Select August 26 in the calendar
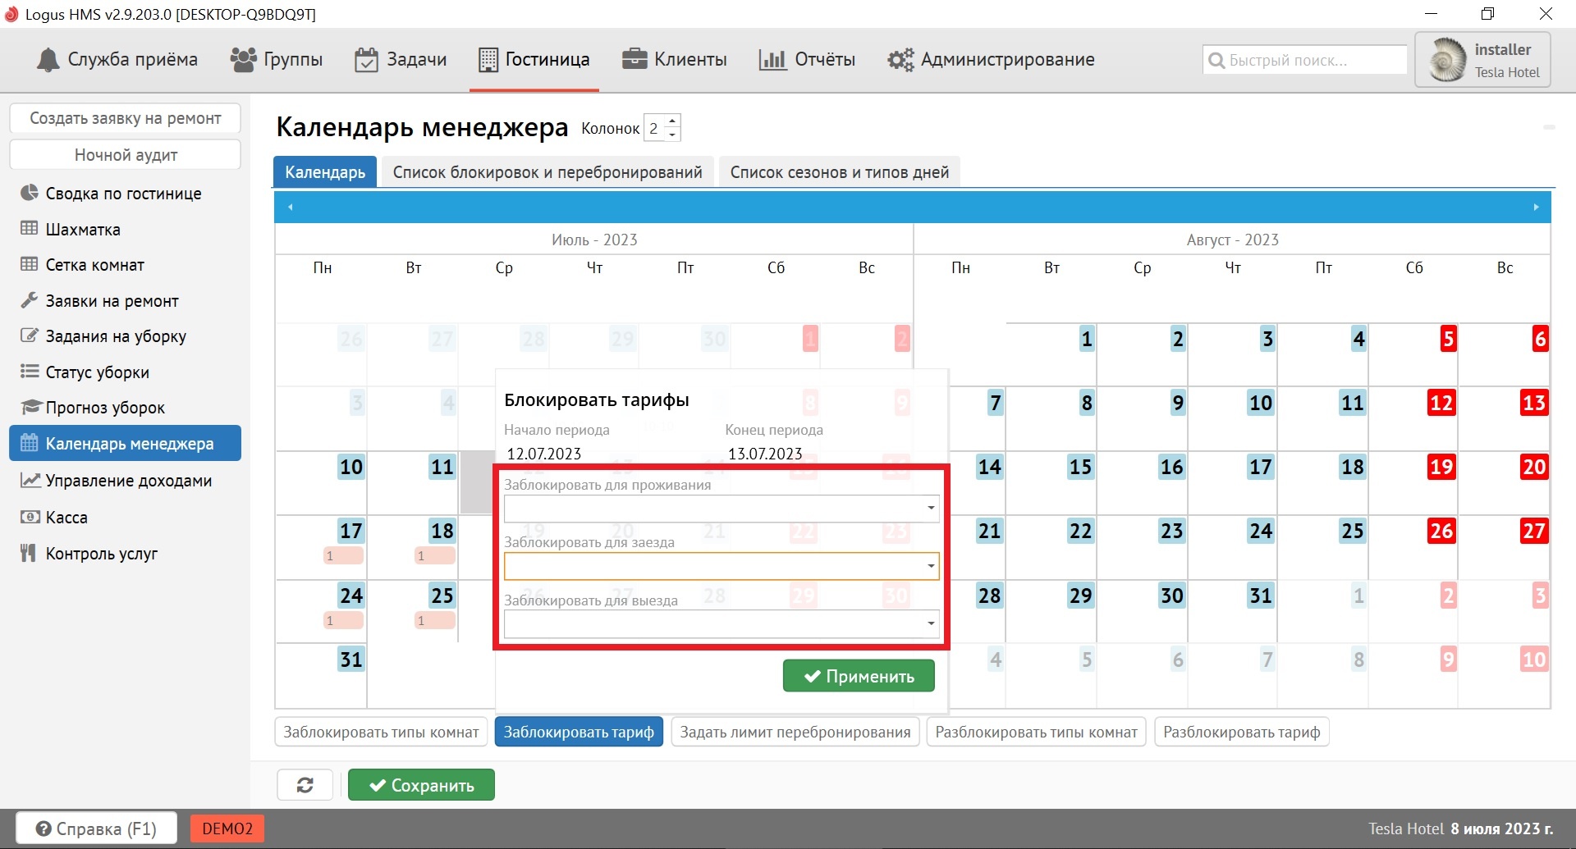Image resolution: width=1576 pixels, height=849 pixels. pos(1441,531)
